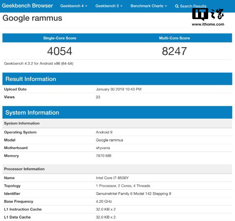
Task: Select the Identifier label
Action: tap(12, 194)
